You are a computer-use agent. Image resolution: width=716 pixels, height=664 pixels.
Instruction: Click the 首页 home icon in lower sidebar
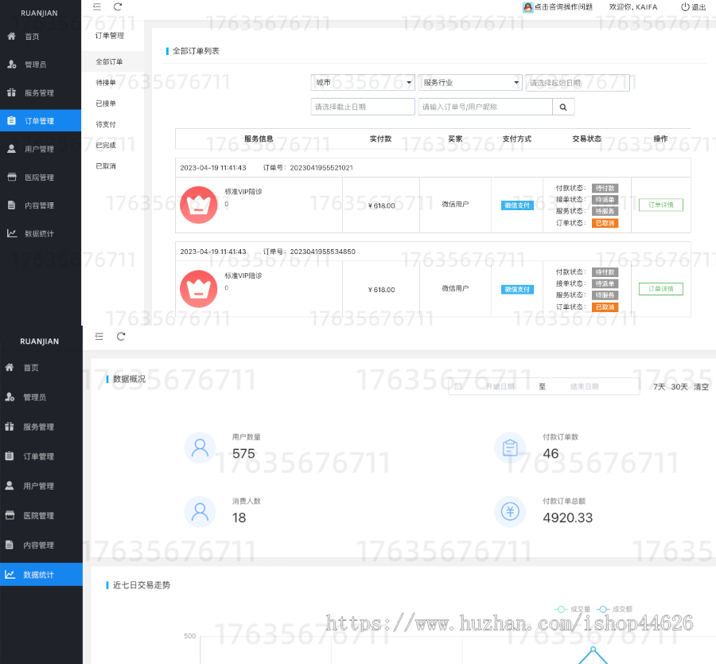[x=10, y=367]
